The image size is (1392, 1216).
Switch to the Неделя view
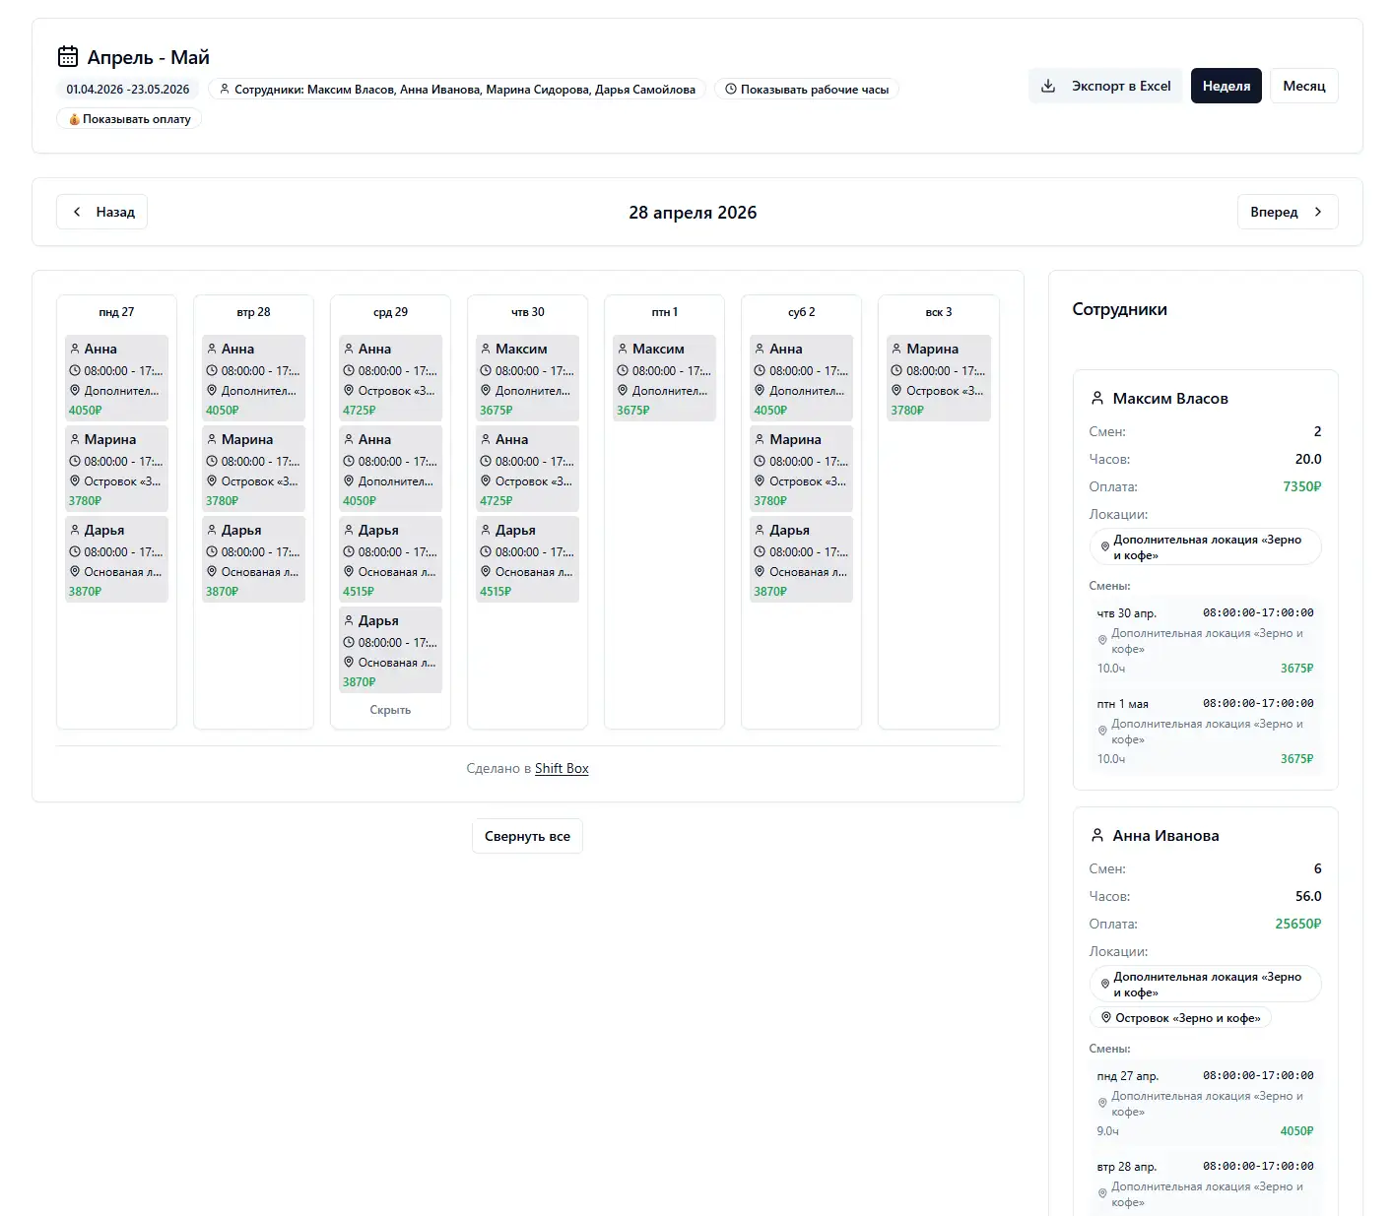click(1226, 86)
